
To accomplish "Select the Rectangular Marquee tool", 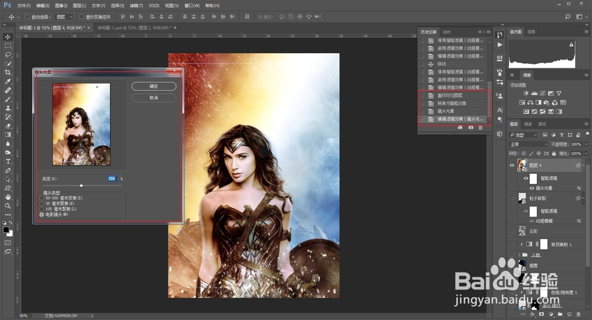I will pos(8,46).
